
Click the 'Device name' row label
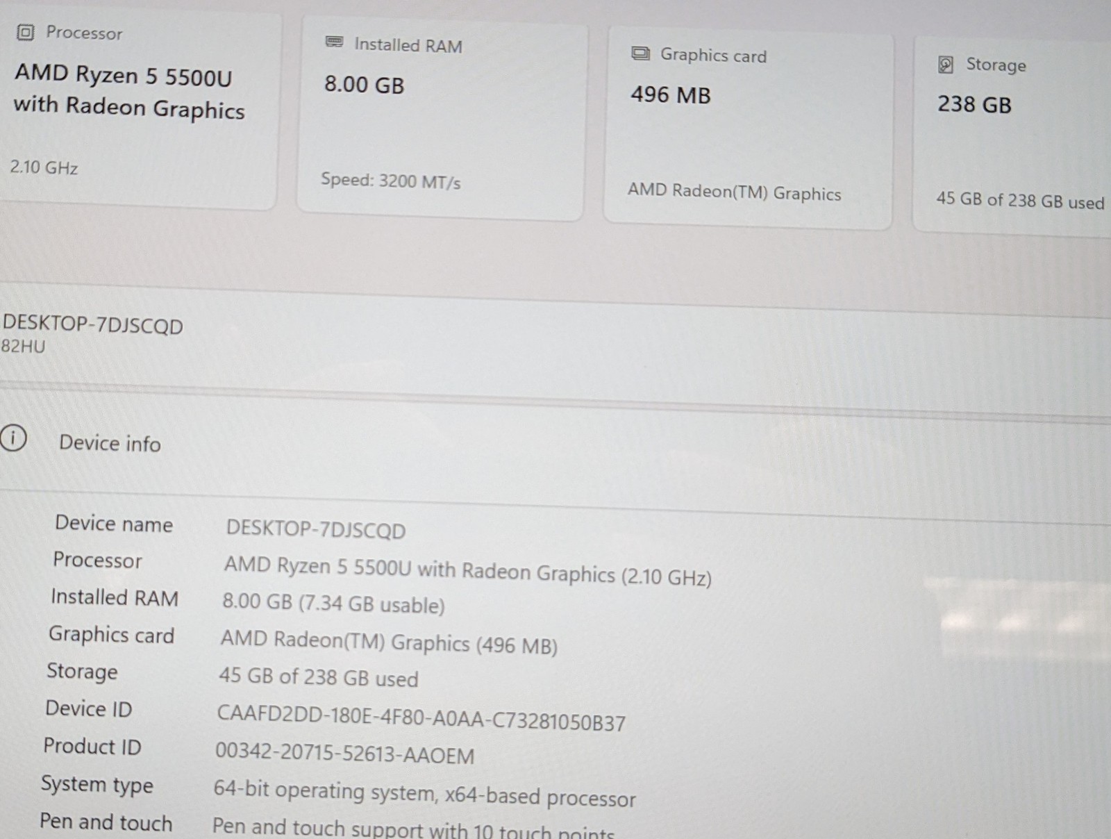114,524
